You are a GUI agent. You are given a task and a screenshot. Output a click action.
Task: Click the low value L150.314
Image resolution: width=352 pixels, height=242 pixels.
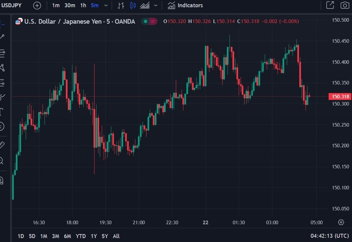click(223, 21)
